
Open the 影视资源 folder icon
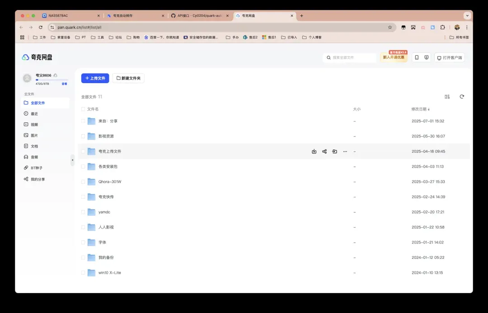pos(92,136)
